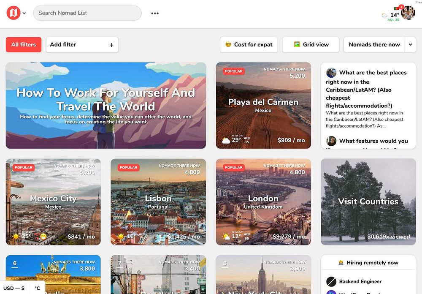422x294 pixels.
Task: Expand the chevron beside Nomad List logo
Action: click(x=24, y=13)
